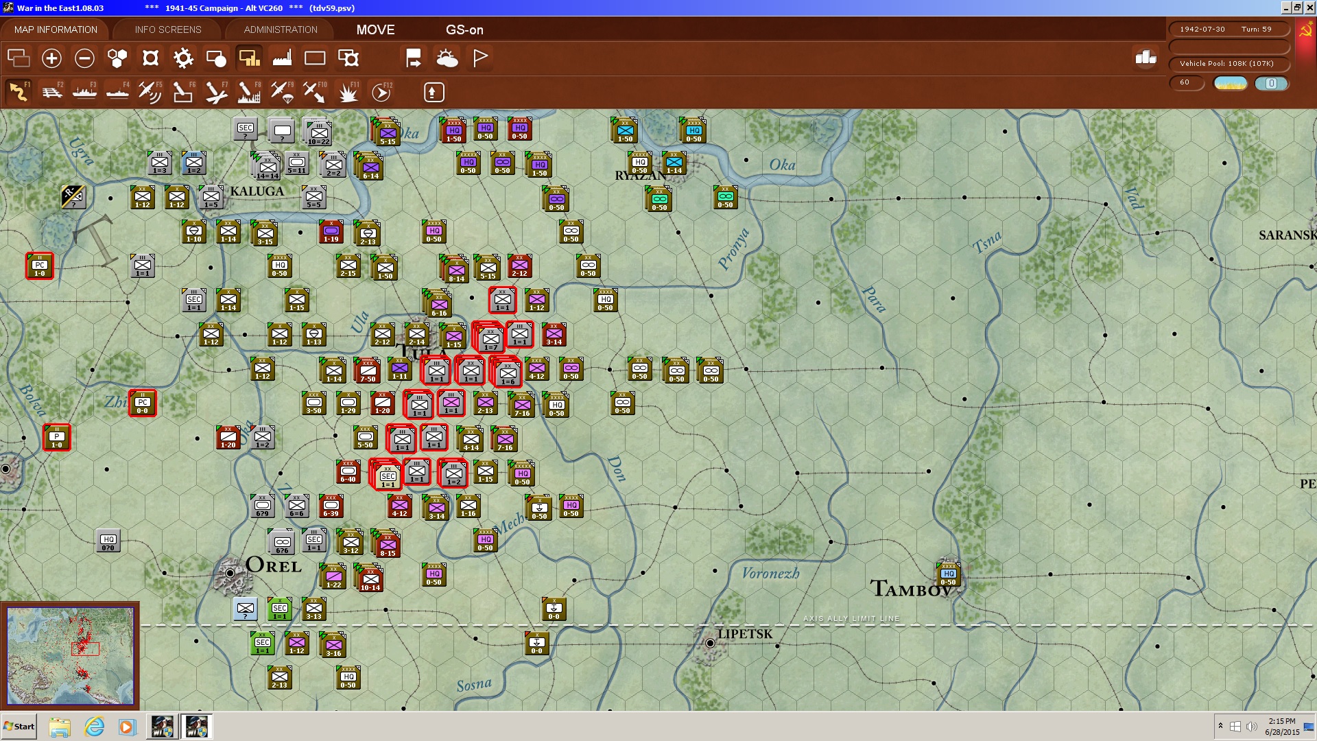The width and height of the screenshot is (1317, 741).
Task: Click the GS-on indicator
Action: click(464, 30)
